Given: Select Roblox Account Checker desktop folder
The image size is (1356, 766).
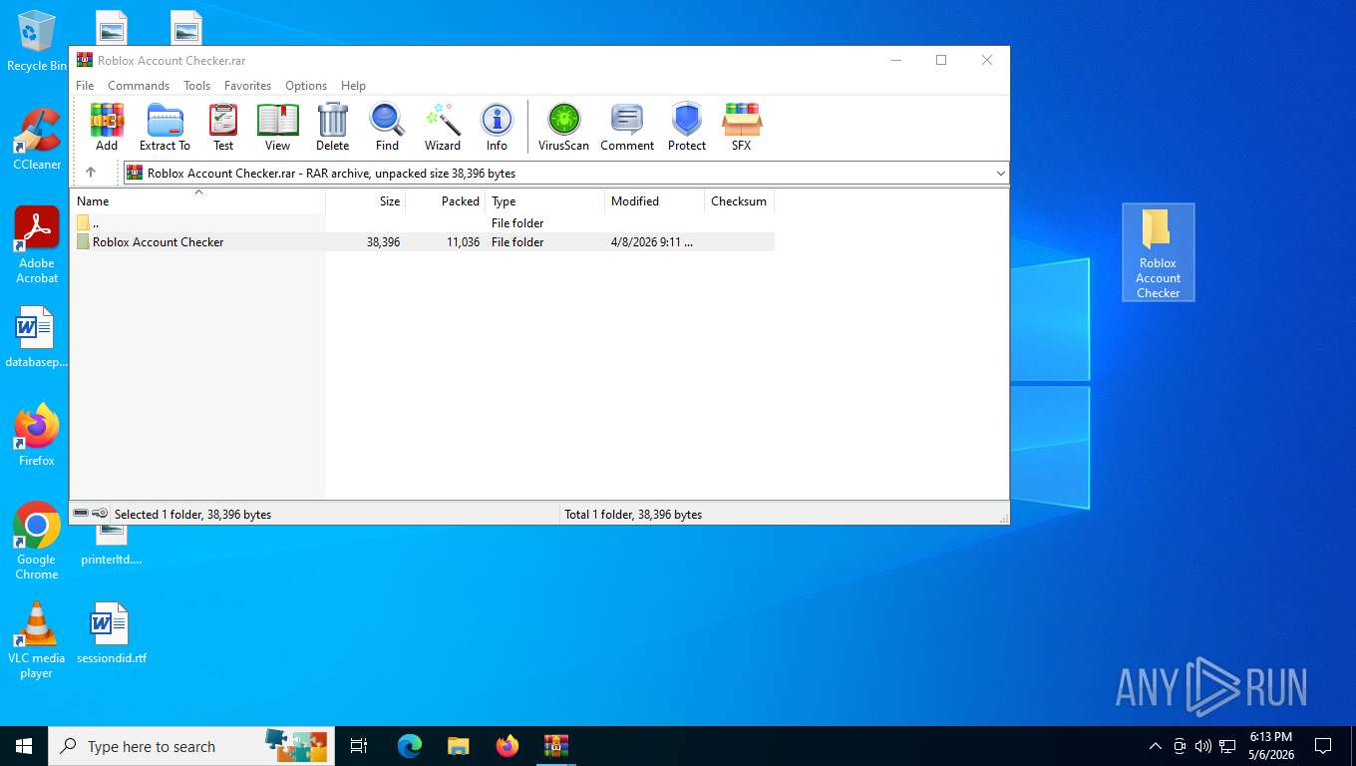Looking at the screenshot, I should coord(1158,252).
